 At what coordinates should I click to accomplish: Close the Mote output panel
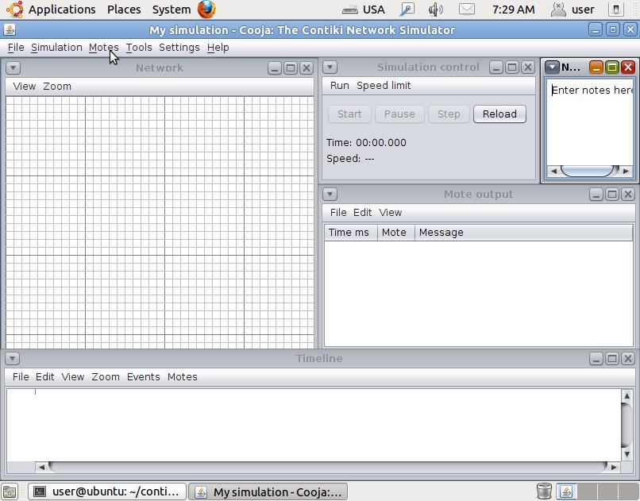tap(628, 195)
